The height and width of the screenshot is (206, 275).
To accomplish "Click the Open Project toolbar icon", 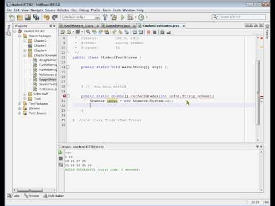I will 28,18.
